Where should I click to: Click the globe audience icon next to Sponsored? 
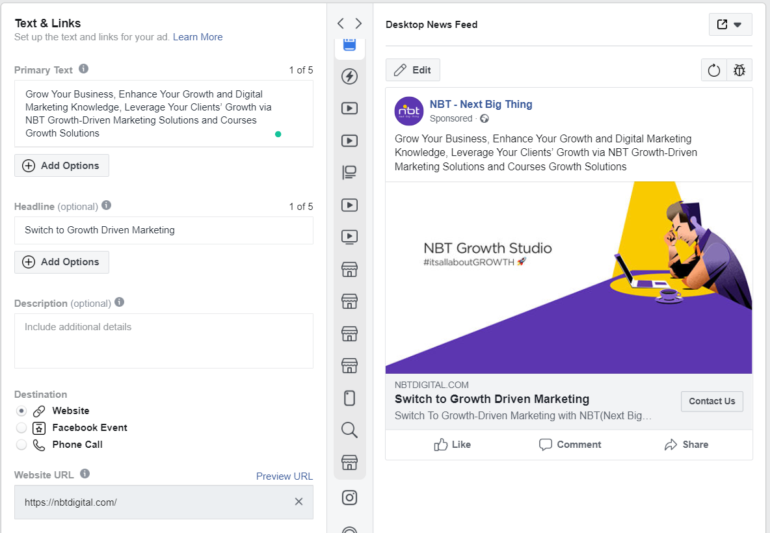click(x=485, y=119)
